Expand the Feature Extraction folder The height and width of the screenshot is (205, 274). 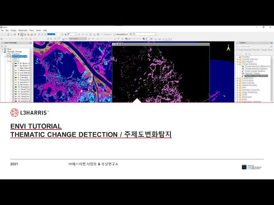[237, 85]
